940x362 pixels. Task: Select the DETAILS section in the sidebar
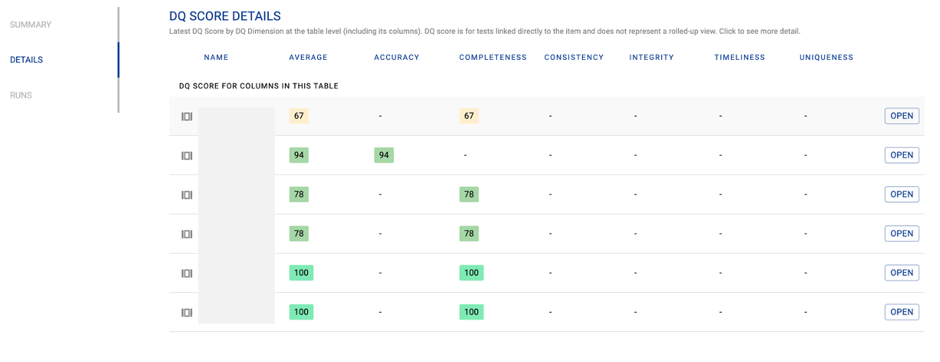pos(26,60)
